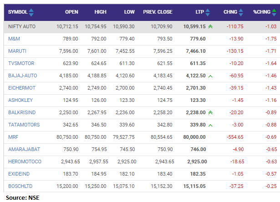280x202 pixels.
Task: Click the green up-arrow in BAJAJ-AUTO row
Action: point(210,75)
